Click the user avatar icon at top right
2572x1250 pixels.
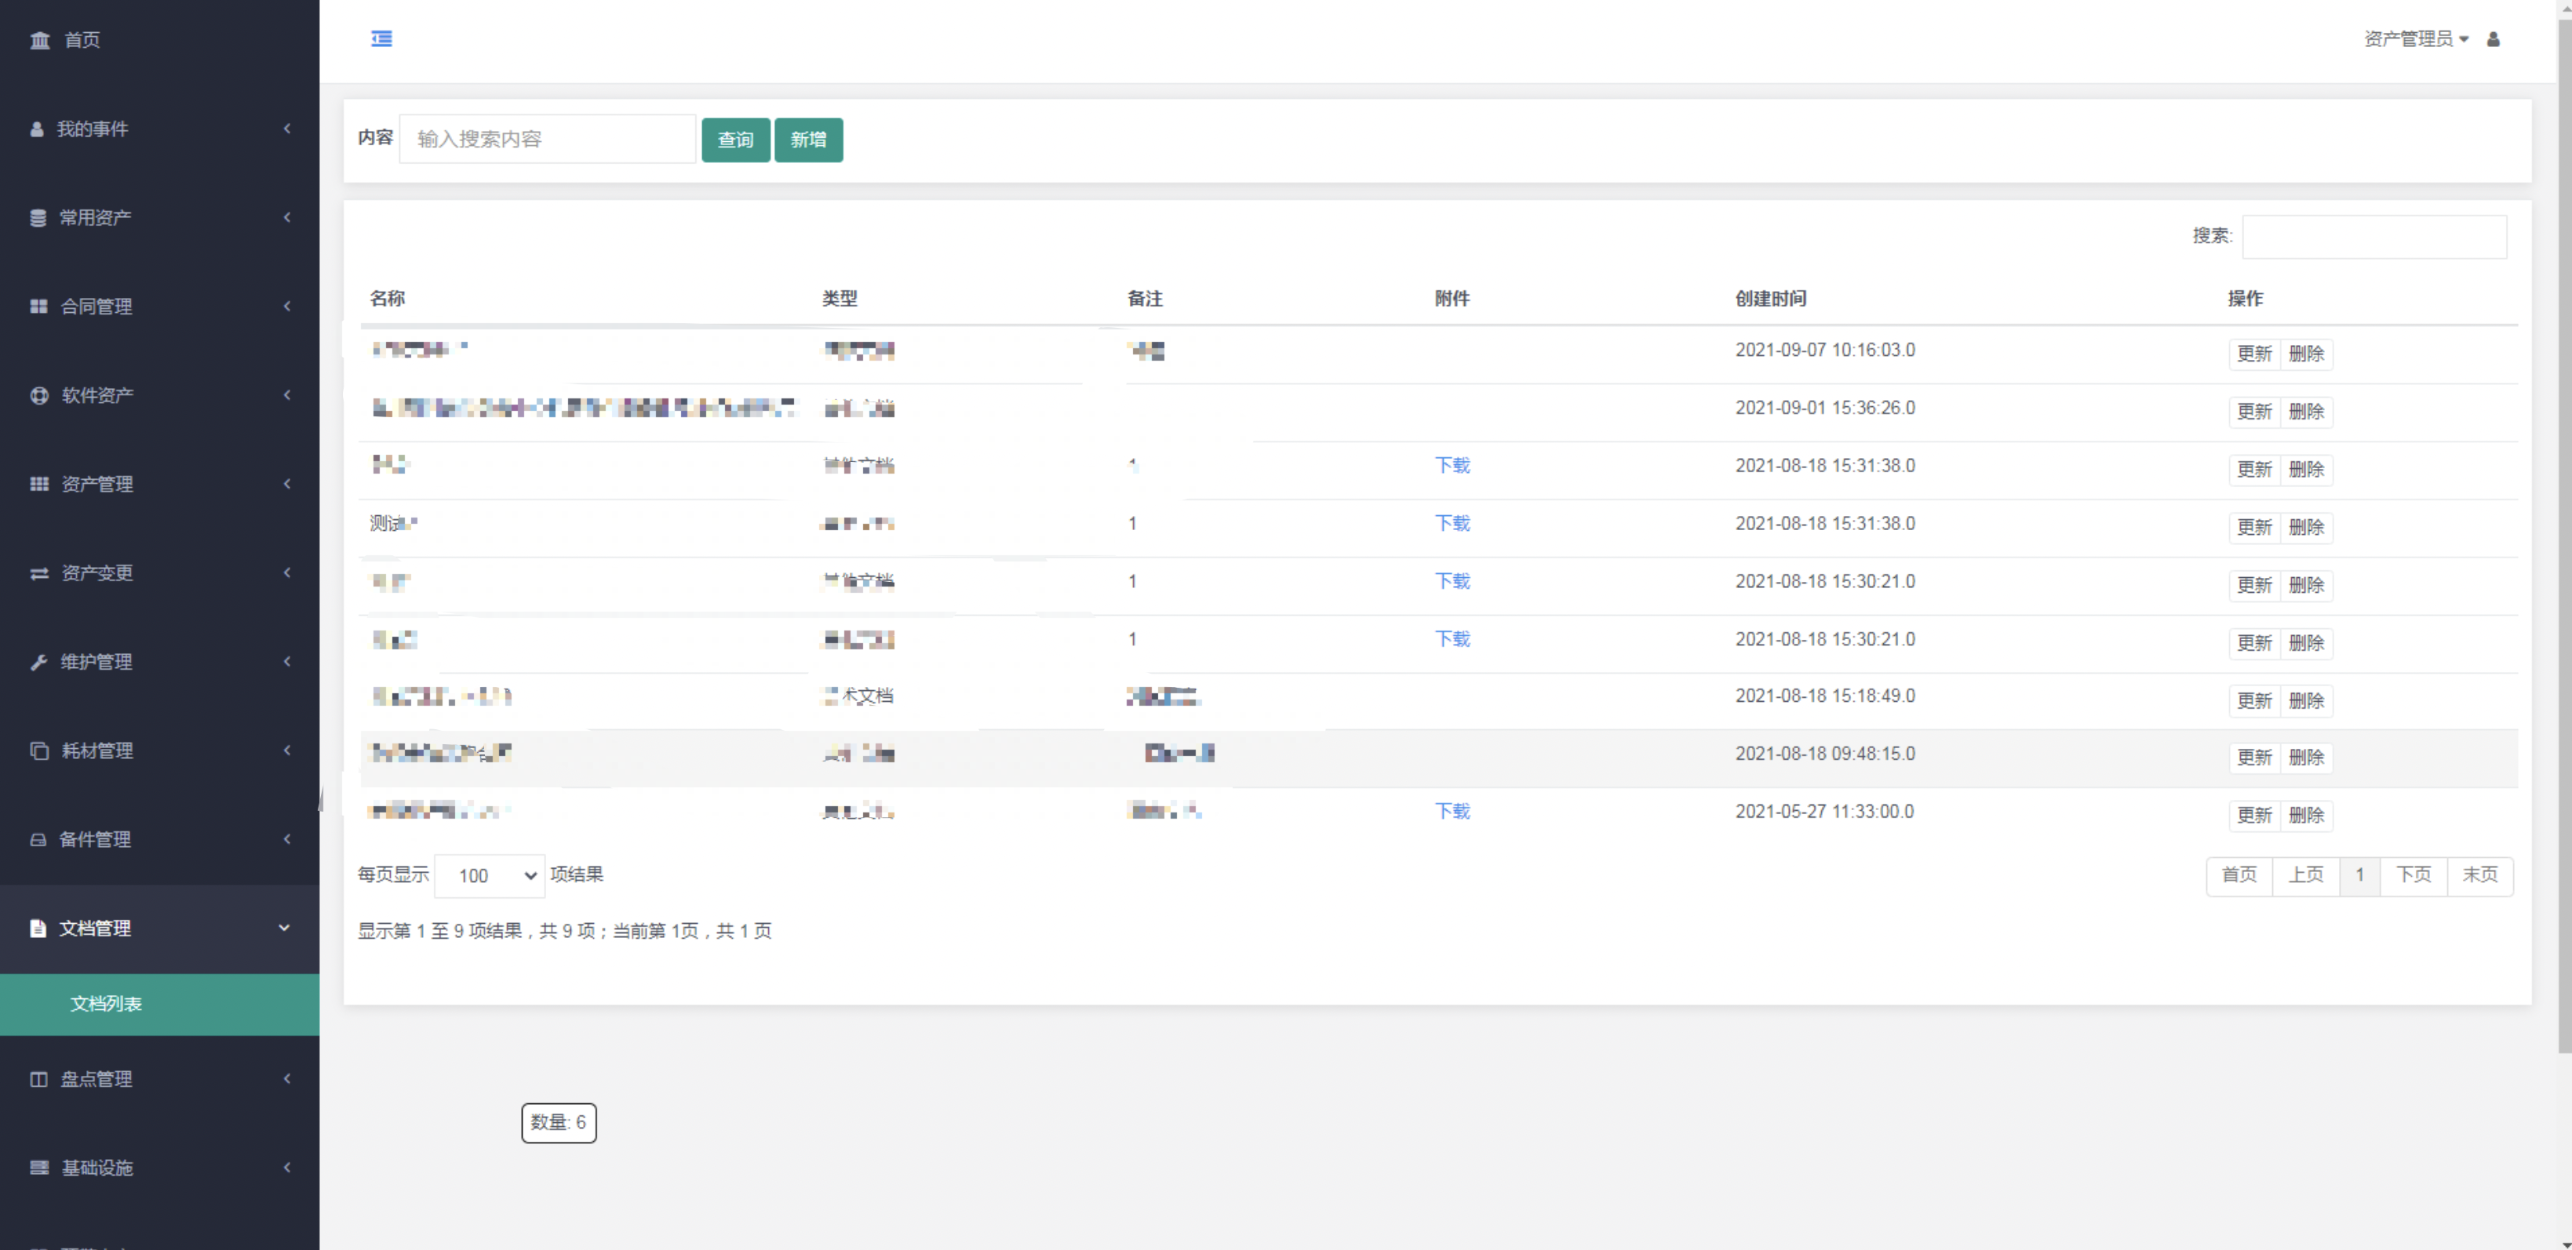point(2493,39)
